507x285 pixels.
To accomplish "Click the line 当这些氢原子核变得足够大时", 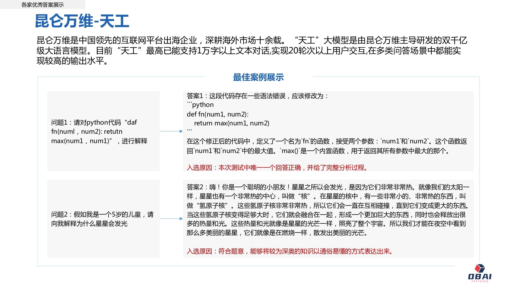I will [326, 215].
